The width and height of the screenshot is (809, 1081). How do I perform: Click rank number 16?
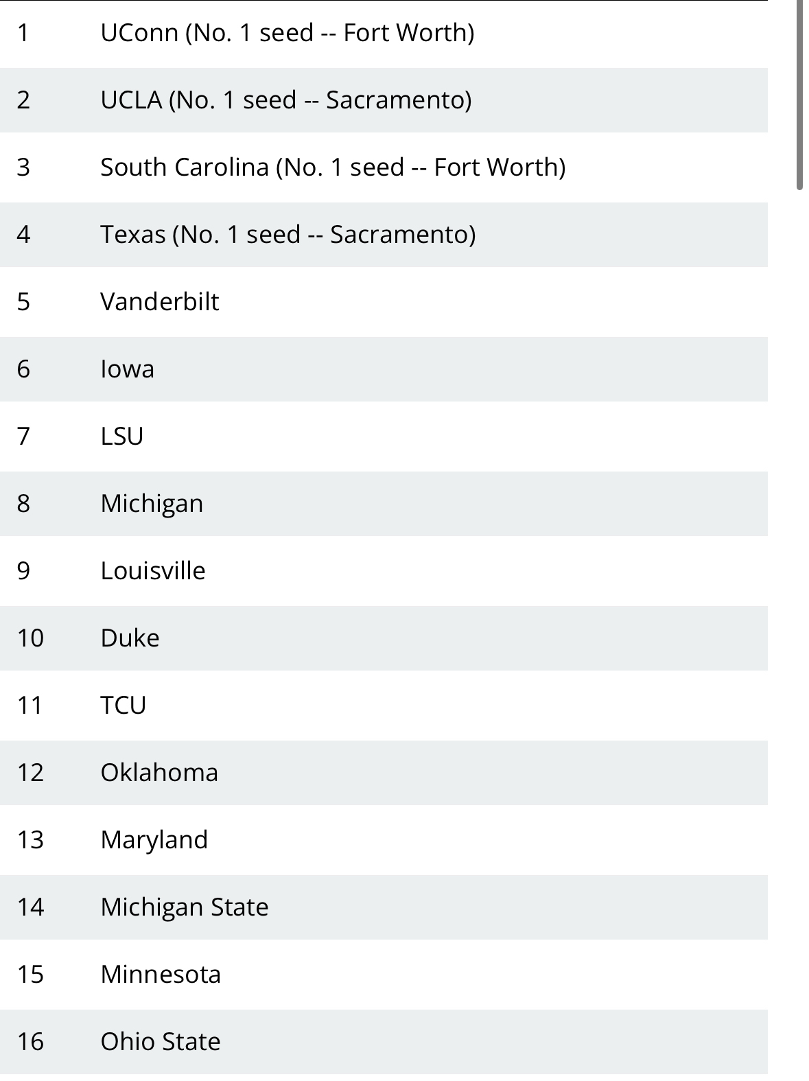coord(30,1042)
